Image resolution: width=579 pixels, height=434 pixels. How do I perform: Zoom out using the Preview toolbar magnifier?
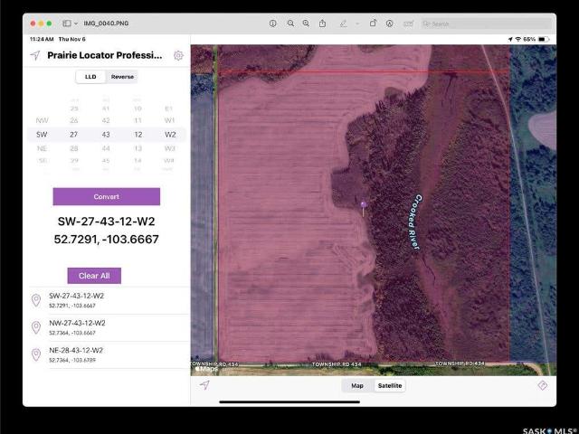tap(290, 23)
